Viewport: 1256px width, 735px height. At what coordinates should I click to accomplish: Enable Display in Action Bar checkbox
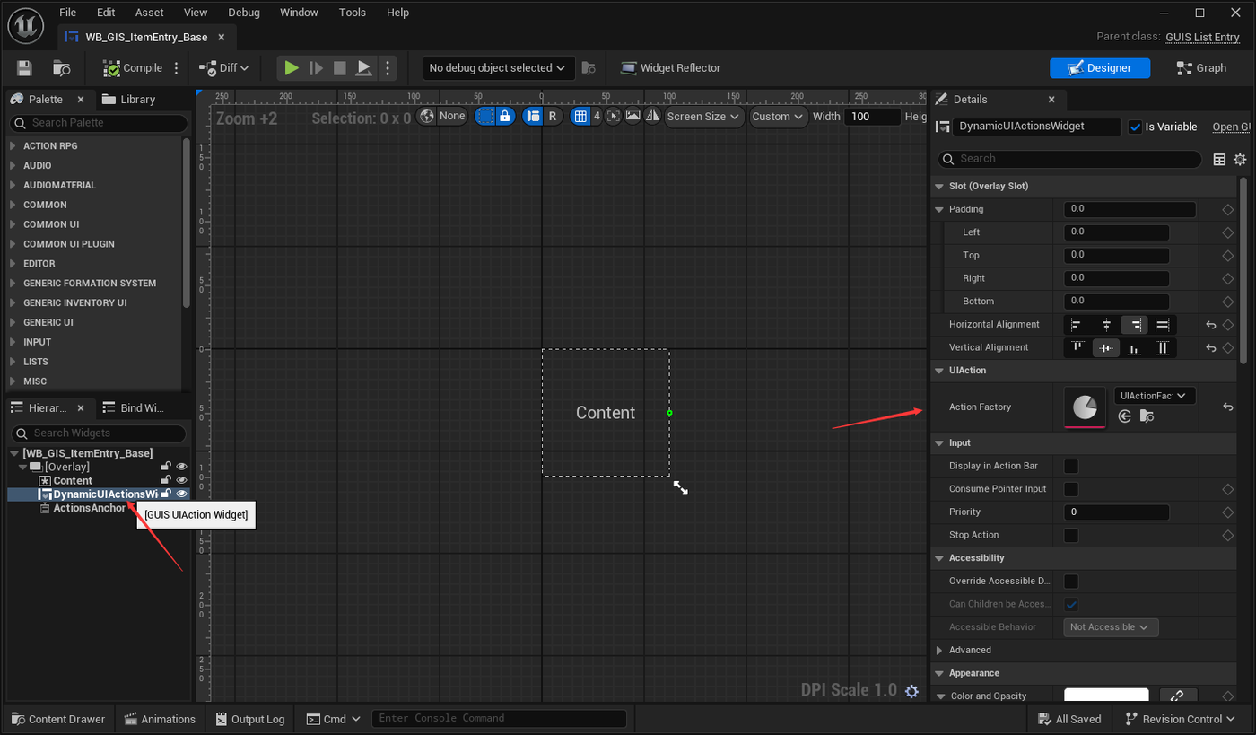pyautogui.click(x=1071, y=467)
